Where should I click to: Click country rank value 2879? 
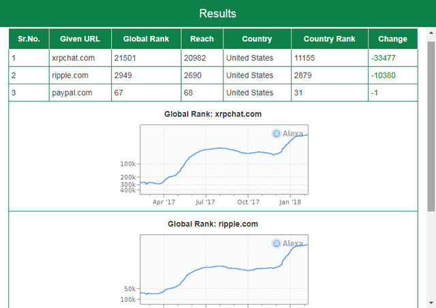click(x=302, y=75)
